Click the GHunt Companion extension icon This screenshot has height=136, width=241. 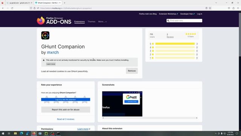[x=45, y=35]
